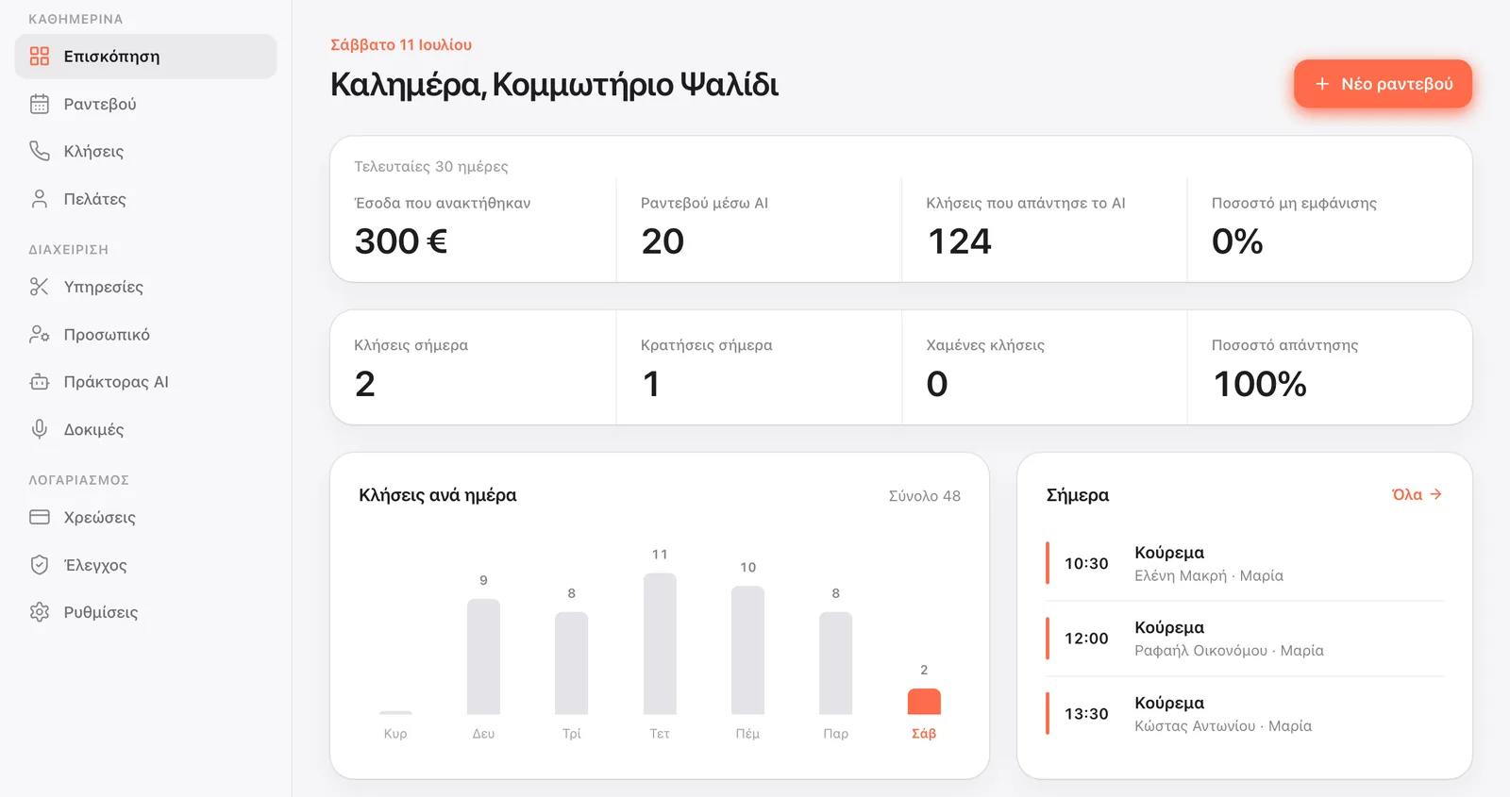Select the 10:30 Ελένη Μακρή appointment
Image resolution: width=1510 pixels, height=797 pixels.
point(1245,563)
